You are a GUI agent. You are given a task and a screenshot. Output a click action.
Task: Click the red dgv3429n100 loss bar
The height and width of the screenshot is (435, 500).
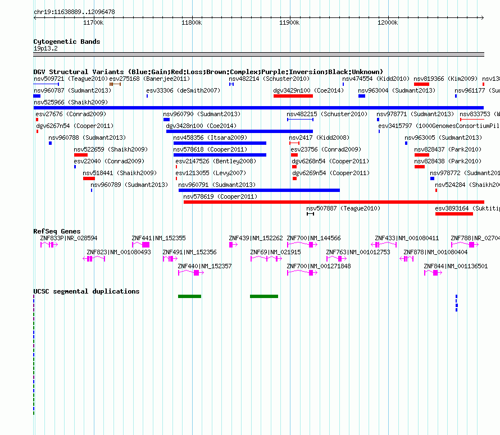click(x=293, y=96)
